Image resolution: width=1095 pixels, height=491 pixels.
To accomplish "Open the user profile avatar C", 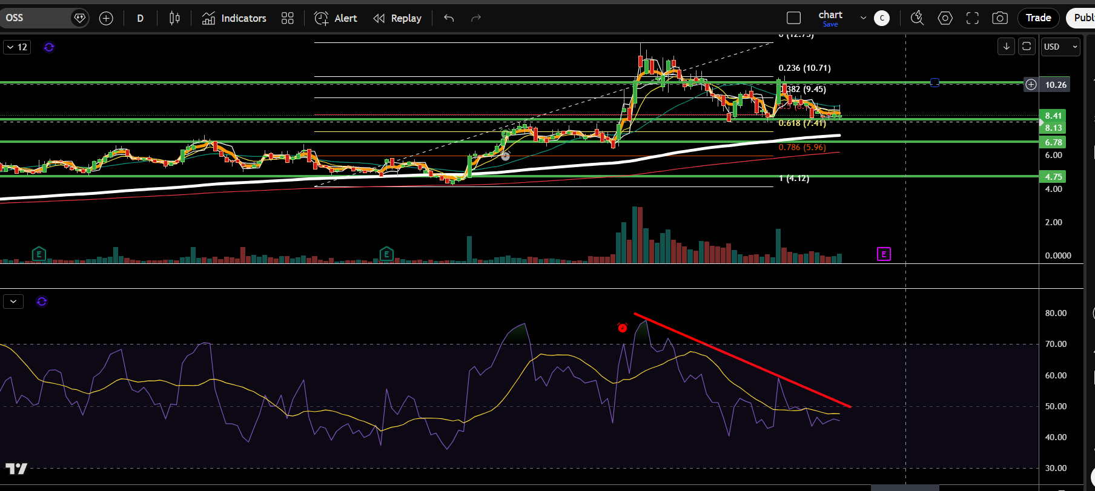I will click(882, 18).
